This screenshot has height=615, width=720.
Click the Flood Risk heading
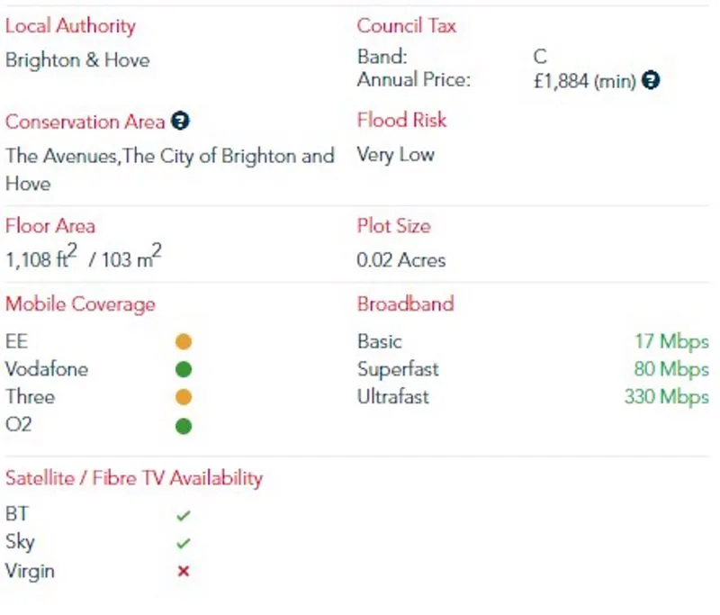[x=401, y=120]
